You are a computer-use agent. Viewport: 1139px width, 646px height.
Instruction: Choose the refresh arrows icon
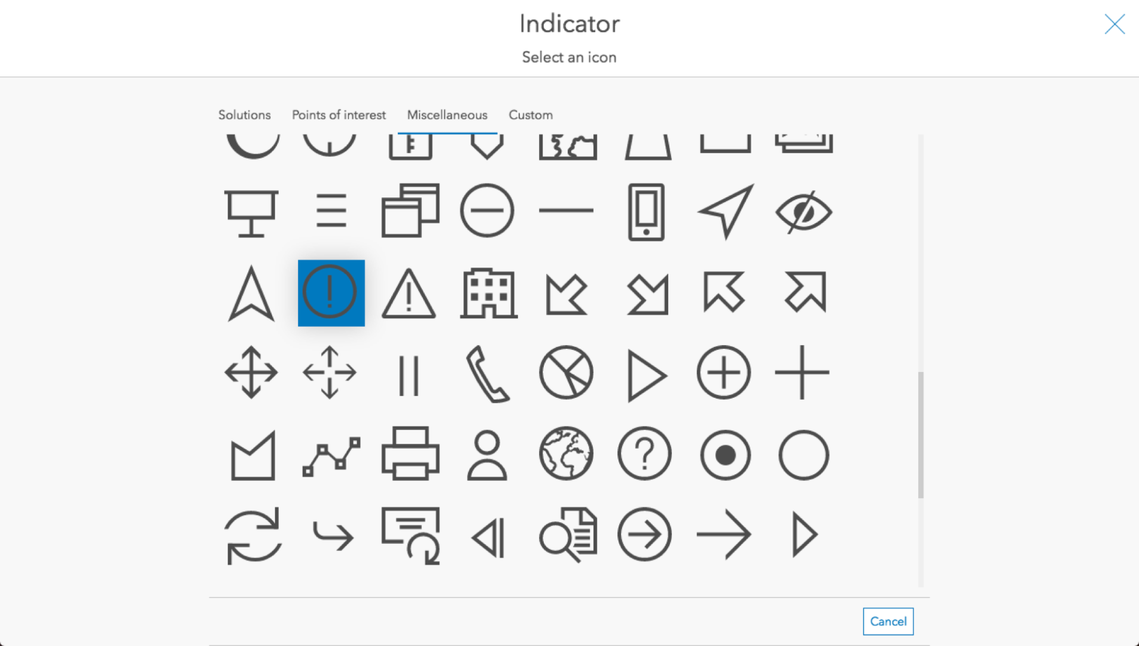click(252, 535)
